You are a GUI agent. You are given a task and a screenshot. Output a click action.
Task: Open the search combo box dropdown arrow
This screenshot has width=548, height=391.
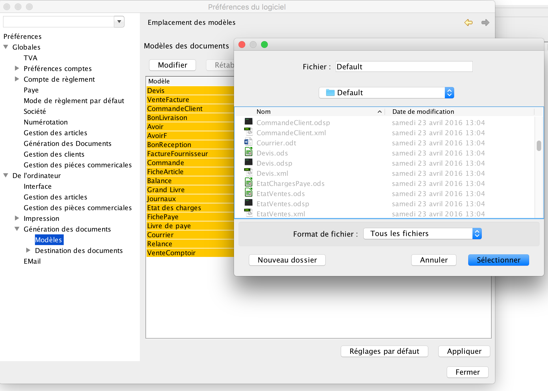point(119,22)
